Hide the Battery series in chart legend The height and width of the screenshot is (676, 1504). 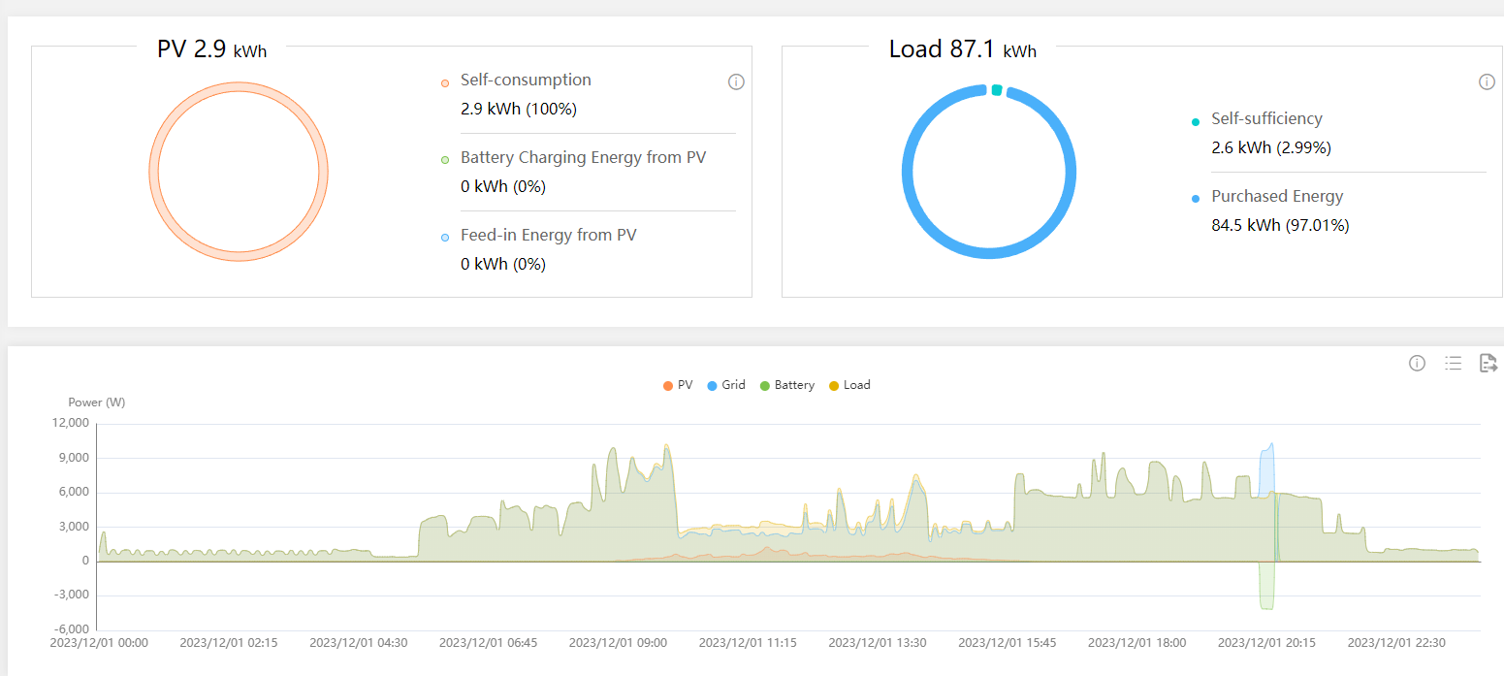(786, 385)
